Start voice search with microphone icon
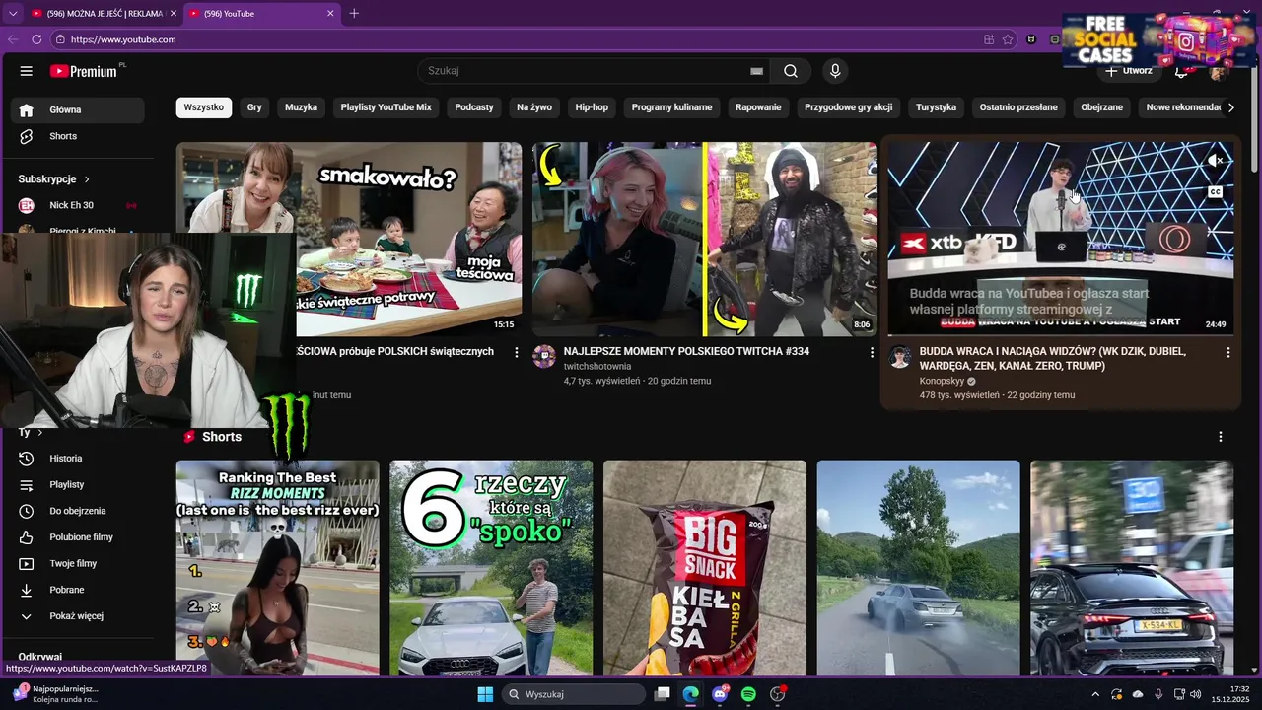Screen dimensions: 1262x710 point(835,71)
